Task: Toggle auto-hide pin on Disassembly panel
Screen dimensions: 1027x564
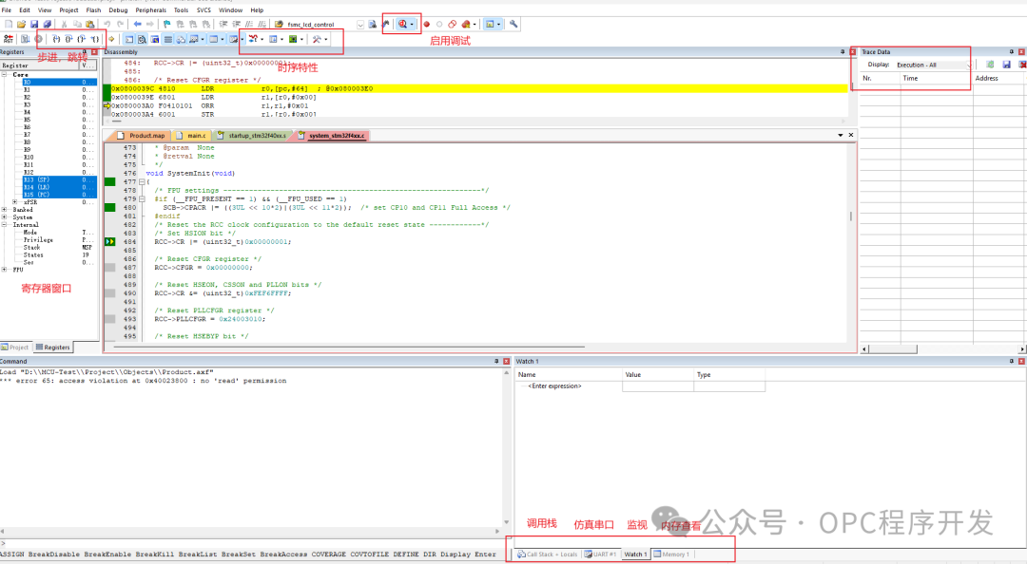Action: coord(843,51)
